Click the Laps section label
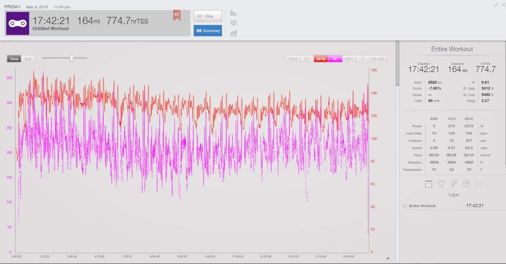 pos(454,195)
